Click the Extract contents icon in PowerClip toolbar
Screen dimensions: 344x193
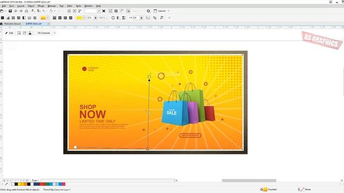[24, 33]
